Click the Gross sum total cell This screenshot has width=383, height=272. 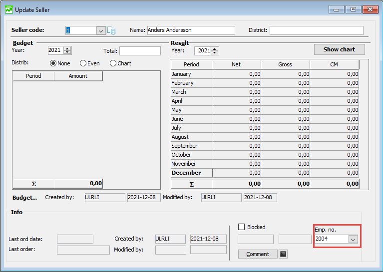click(x=285, y=184)
